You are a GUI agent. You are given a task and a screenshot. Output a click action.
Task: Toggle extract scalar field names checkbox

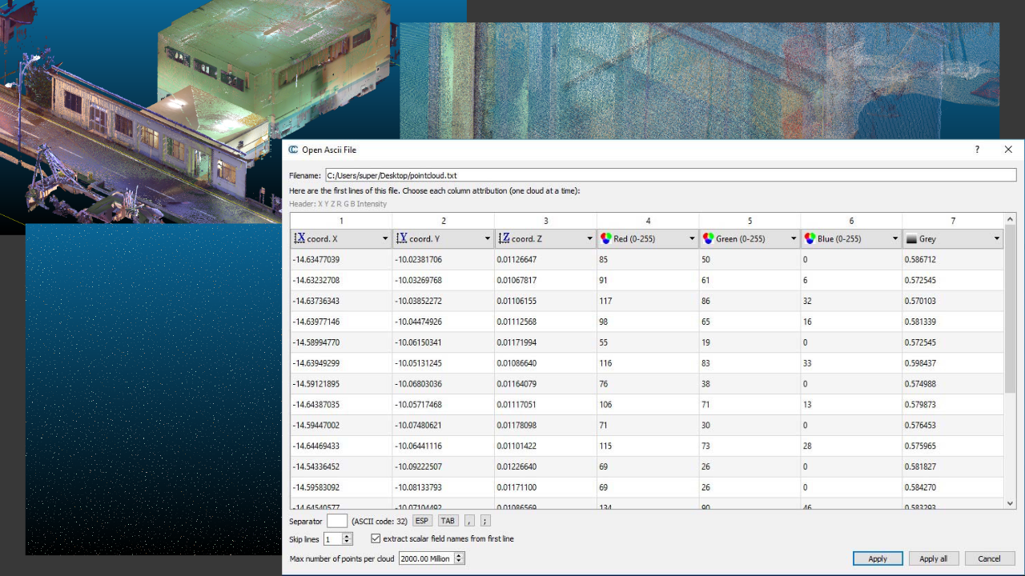(376, 539)
